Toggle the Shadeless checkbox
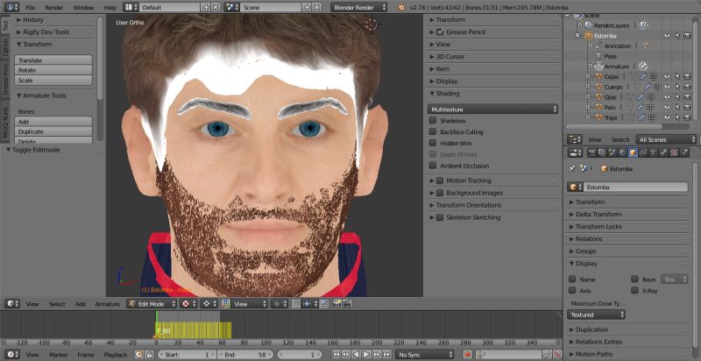Viewport: 701px width, 361px height. pyautogui.click(x=433, y=121)
